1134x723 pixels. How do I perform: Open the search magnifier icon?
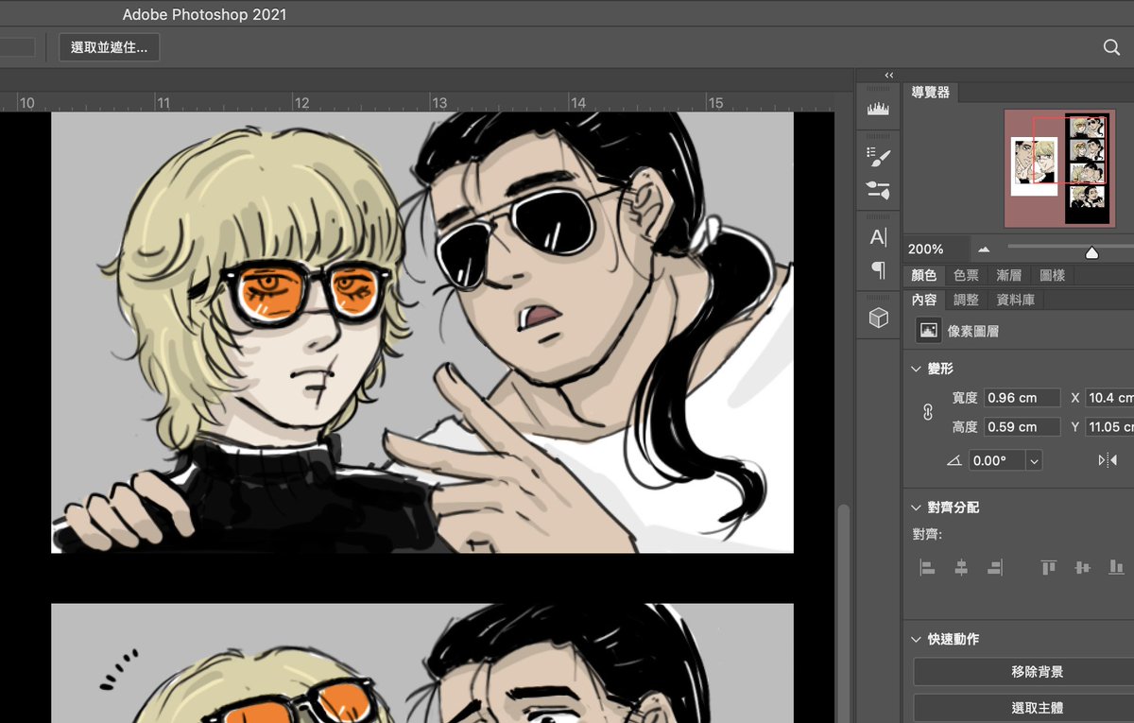pyautogui.click(x=1111, y=47)
